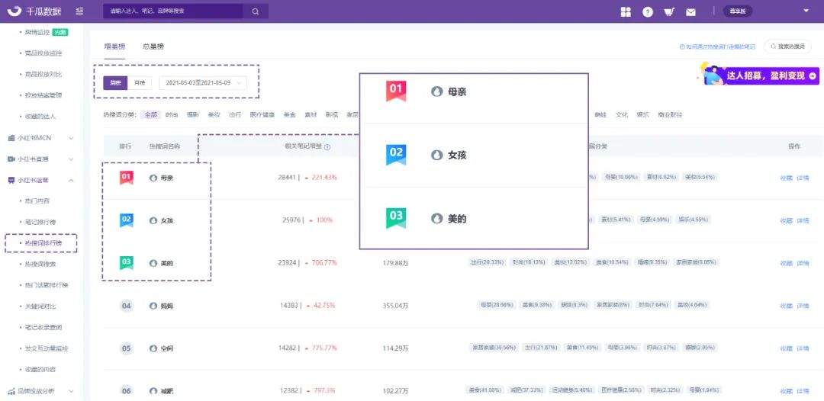This screenshot has width=824, height=401.
Task: Switch to the 总量榜 tab
Action: [153, 47]
